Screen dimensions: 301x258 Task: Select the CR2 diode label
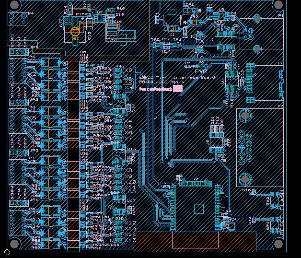tap(194, 17)
